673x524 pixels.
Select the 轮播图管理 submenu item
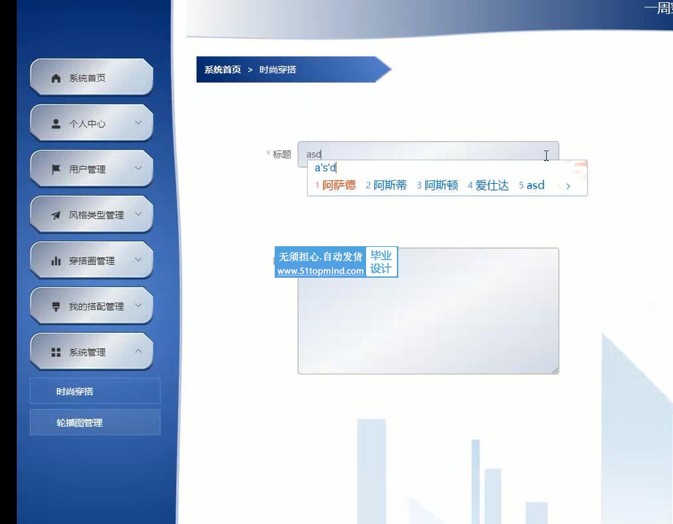point(95,423)
